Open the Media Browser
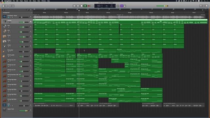Image resolution: width=210 pixels, height=118 pixels. pos(207,6)
